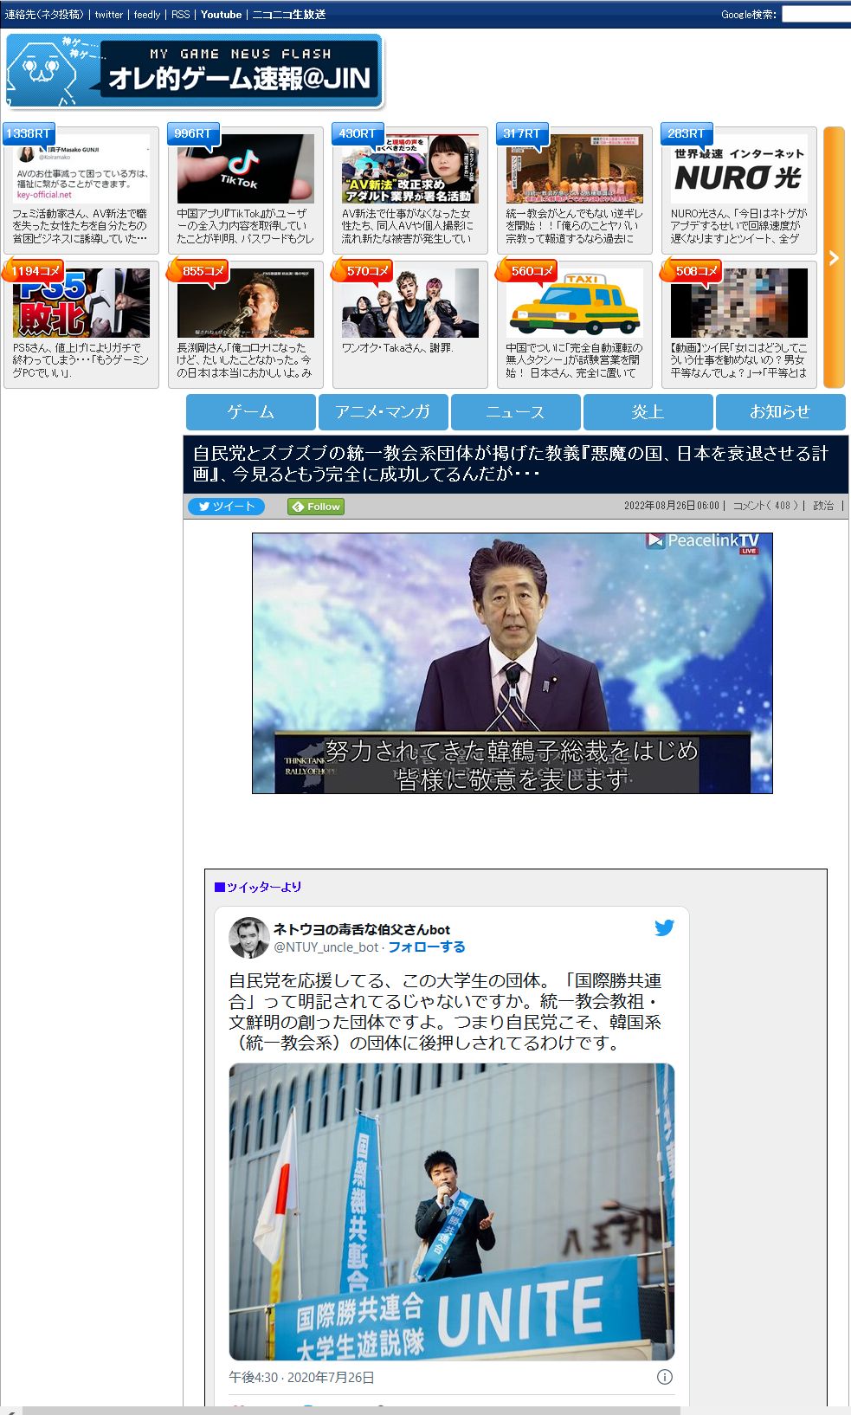
Task: Click the Google search input field
Action: (x=816, y=14)
